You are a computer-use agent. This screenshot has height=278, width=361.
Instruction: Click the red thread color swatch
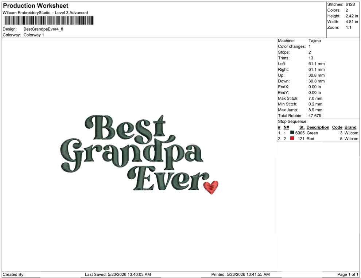(x=292, y=138)
